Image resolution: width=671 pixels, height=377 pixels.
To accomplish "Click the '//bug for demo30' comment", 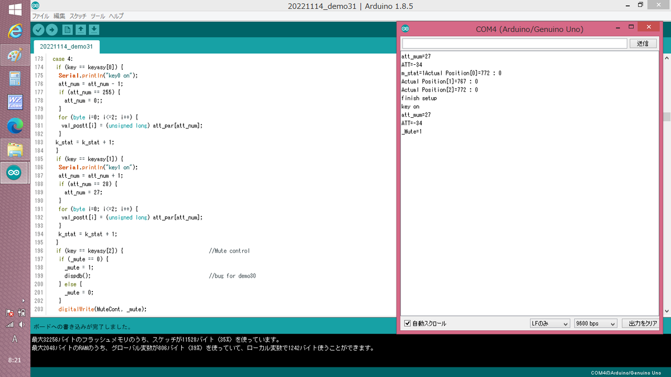I will tap(232, 276).
